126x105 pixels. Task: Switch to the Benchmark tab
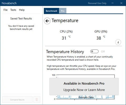click(51, 11)
